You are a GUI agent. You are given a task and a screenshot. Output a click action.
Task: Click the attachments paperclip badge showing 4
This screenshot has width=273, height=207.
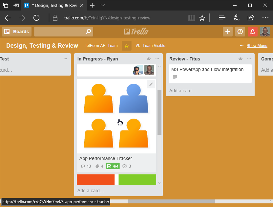tap(99, 166)
